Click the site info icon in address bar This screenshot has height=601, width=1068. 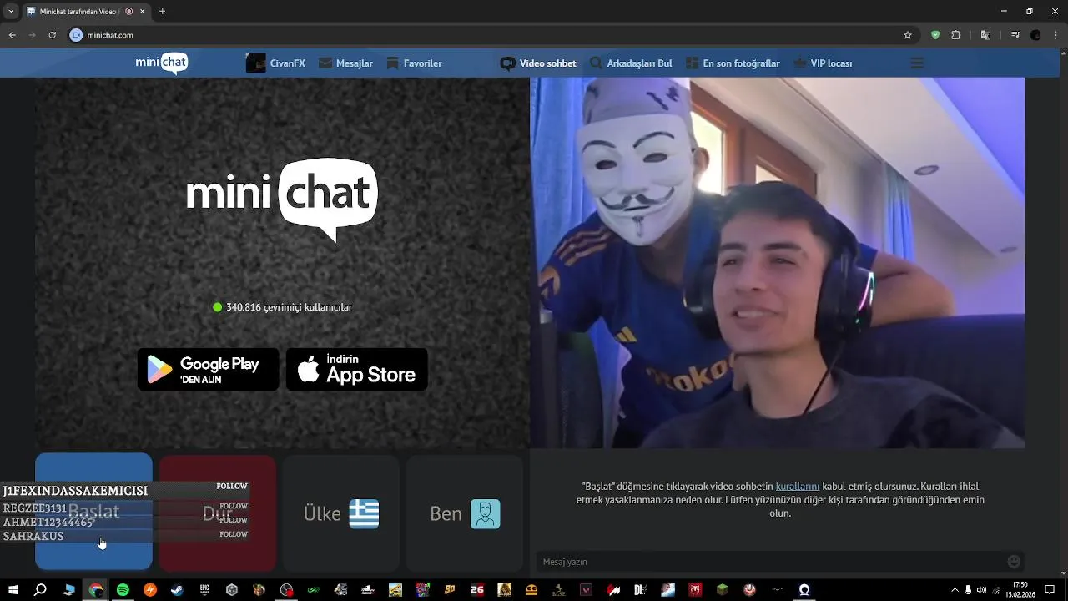tap(77, 35)
